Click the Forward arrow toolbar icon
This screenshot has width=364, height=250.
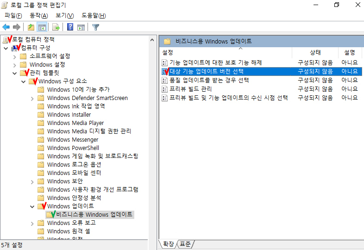pyautogui.click(x=17, y=27)
